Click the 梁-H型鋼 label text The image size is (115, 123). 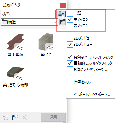point(15,55)
